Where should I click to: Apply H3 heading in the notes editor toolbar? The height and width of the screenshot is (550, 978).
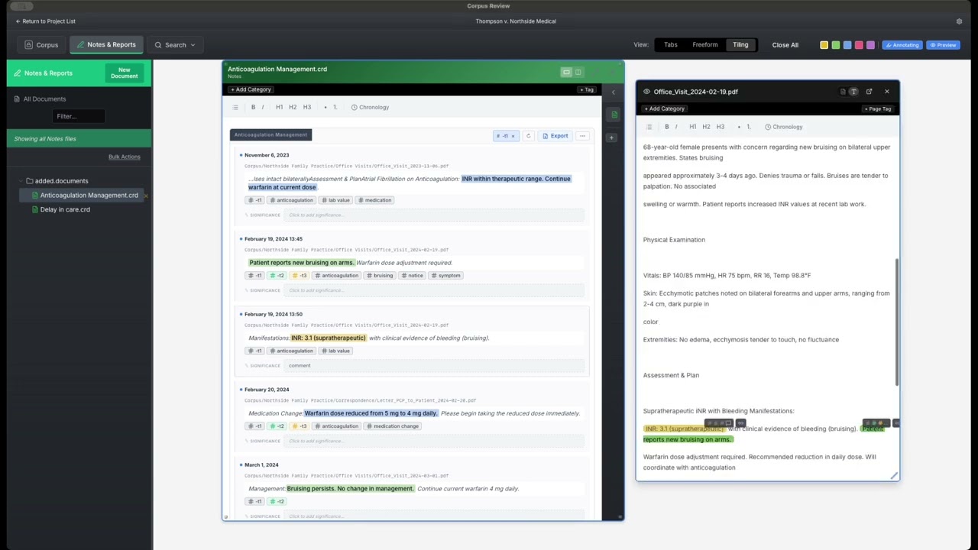click(307, 107)
